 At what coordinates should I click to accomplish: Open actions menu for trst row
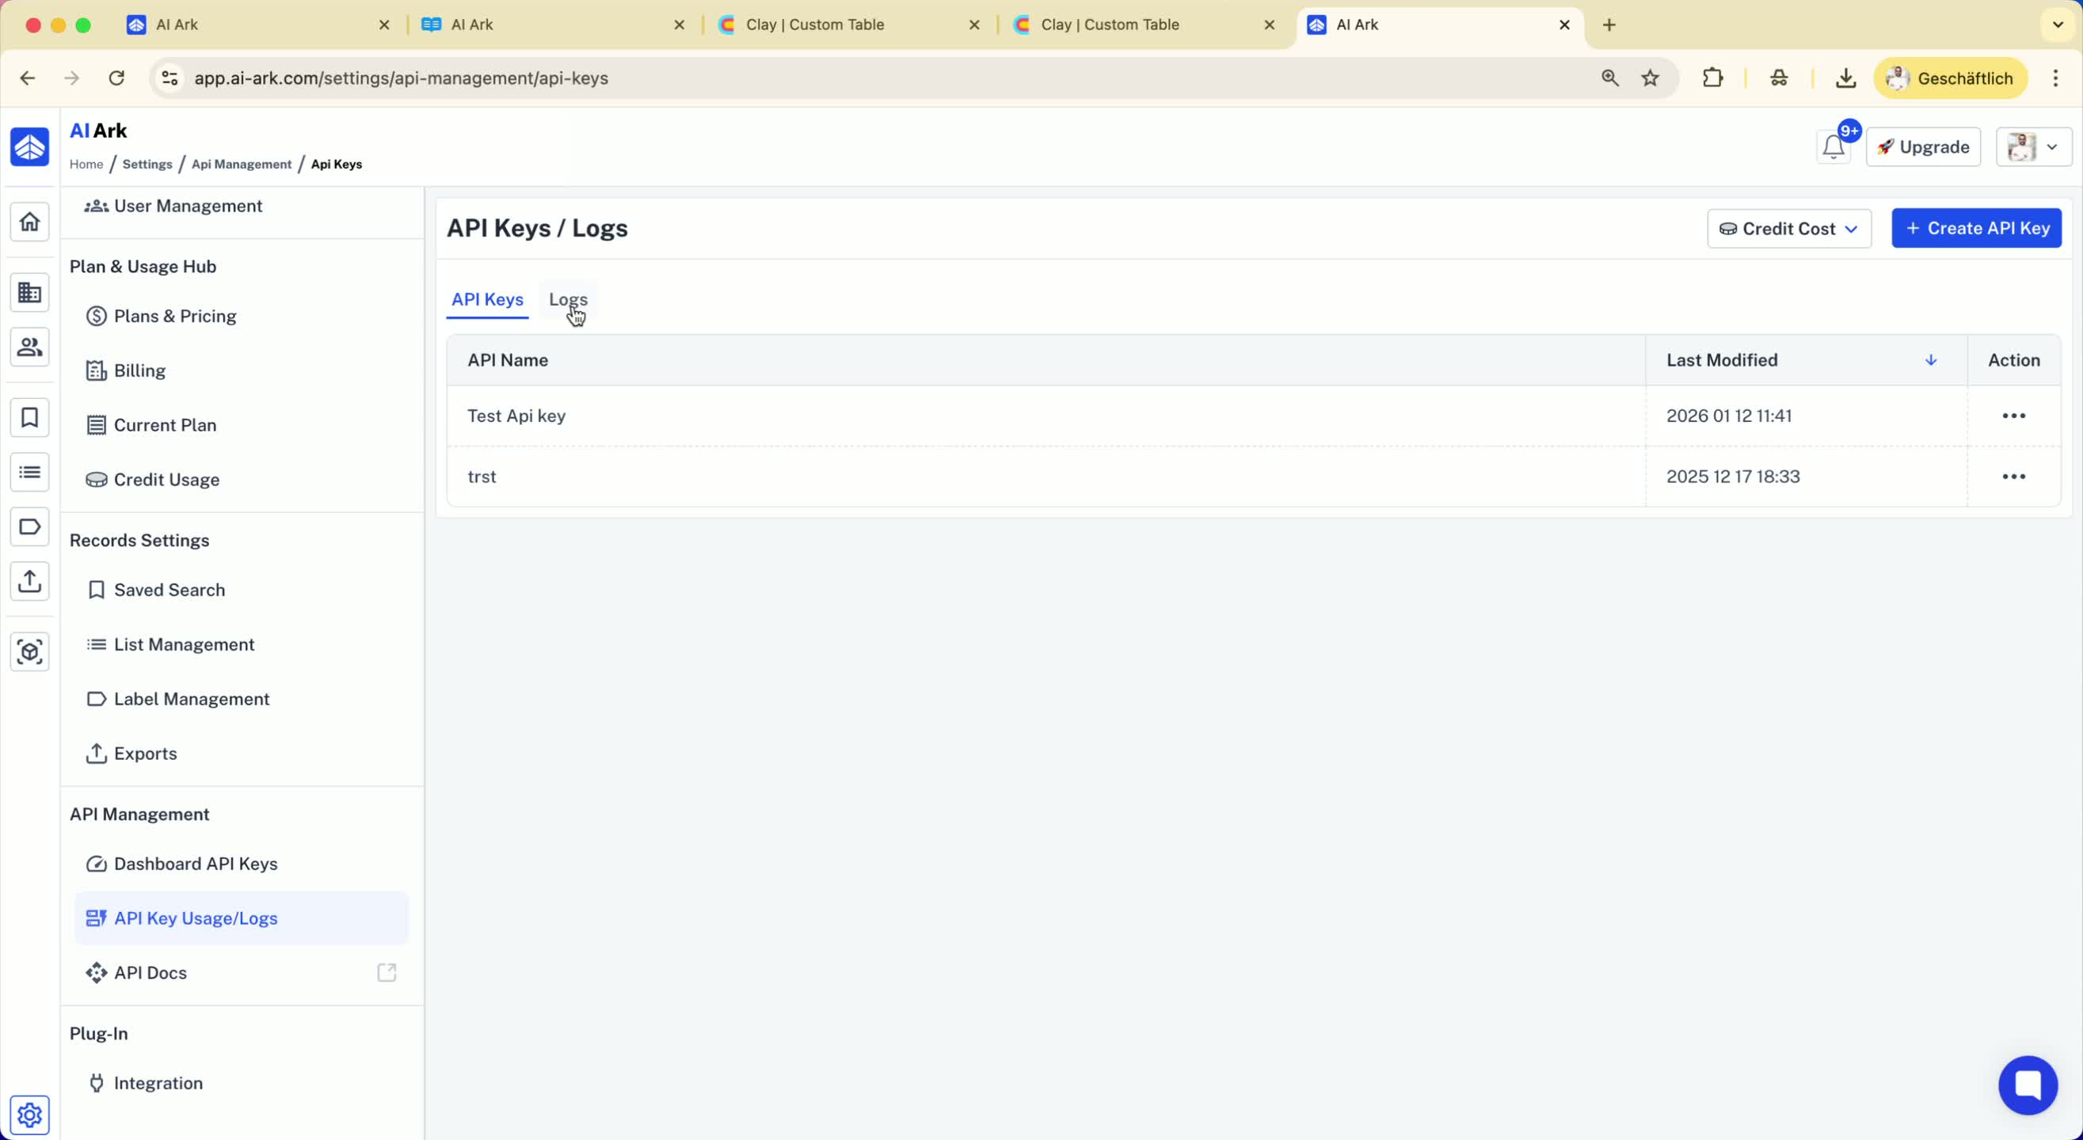(2013, 477)
